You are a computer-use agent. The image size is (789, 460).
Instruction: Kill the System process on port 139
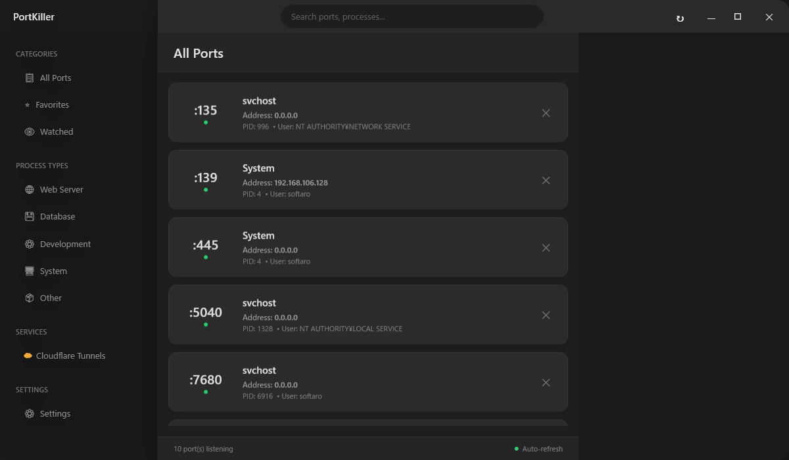(x=546, y=181)
